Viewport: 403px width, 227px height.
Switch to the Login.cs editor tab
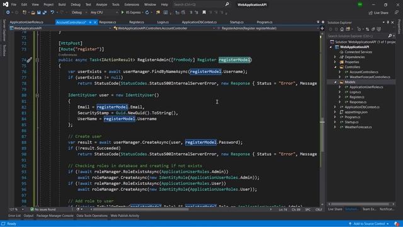(163, 22)
